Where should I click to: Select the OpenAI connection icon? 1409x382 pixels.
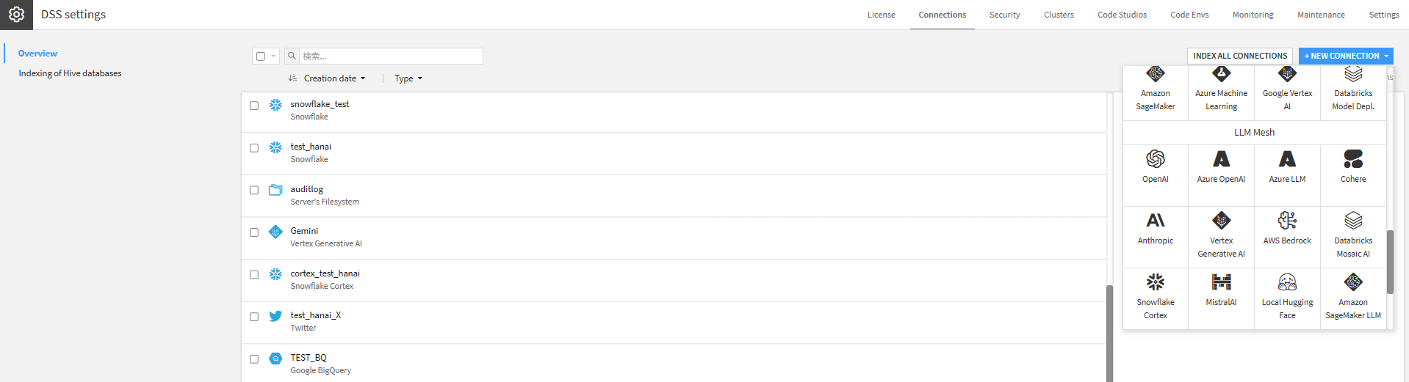[x=1155, y=159]
